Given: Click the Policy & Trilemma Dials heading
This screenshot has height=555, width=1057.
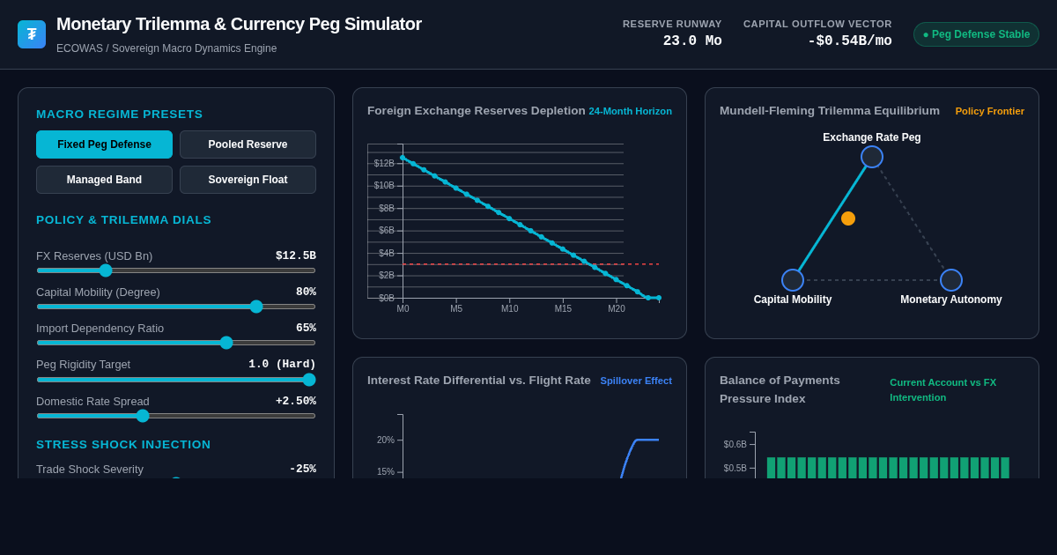Looking at the screenshot, I should click(124, 220).
